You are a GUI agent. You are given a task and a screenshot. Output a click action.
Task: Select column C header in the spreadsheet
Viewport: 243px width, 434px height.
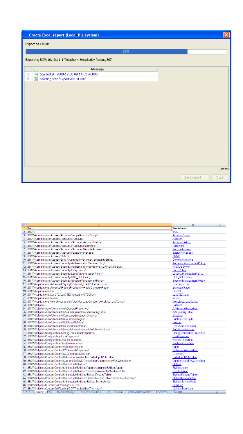pos(220,225)
